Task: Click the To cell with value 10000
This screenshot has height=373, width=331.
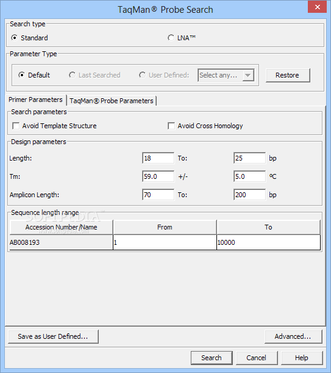Action: tap(268, 242)
